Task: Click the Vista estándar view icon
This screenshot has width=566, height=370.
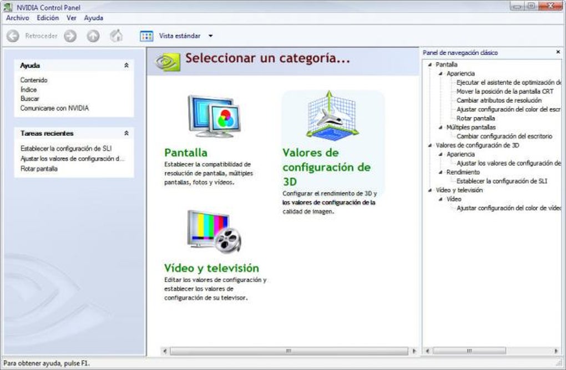Action: (146, 36)
